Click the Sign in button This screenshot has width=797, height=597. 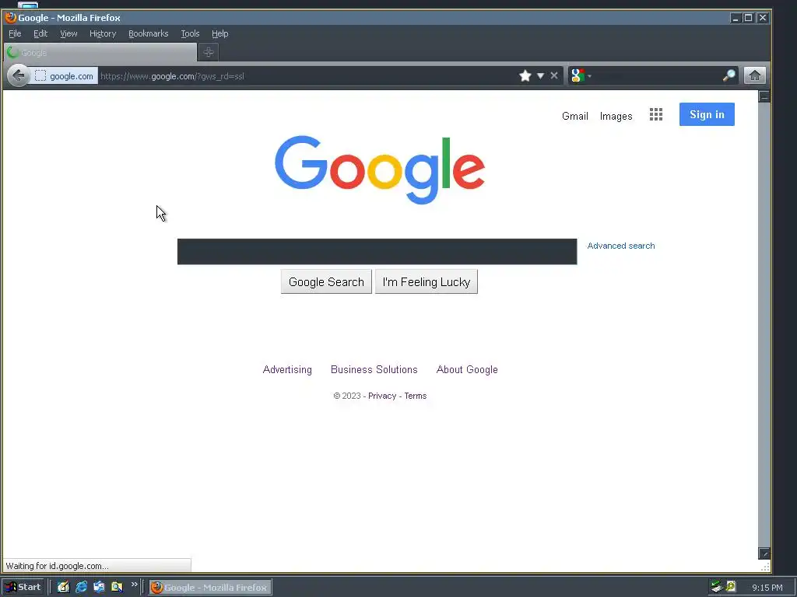707,115
